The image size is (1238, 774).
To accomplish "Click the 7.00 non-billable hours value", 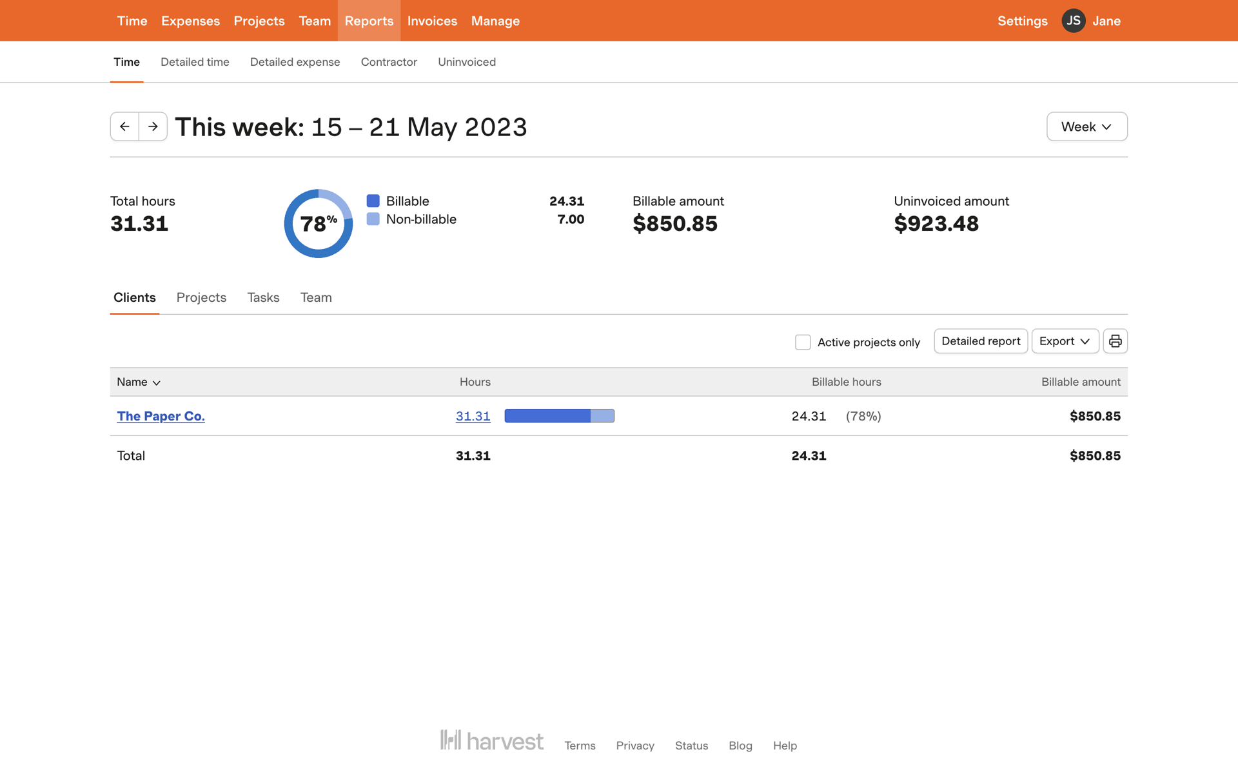I will coord(571,219).
